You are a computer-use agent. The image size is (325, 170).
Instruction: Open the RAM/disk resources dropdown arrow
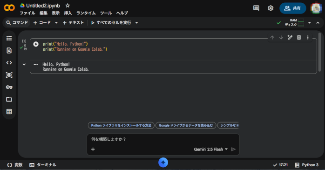coord(310,23)
